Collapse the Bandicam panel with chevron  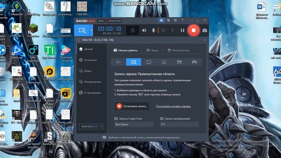[205, 40]
